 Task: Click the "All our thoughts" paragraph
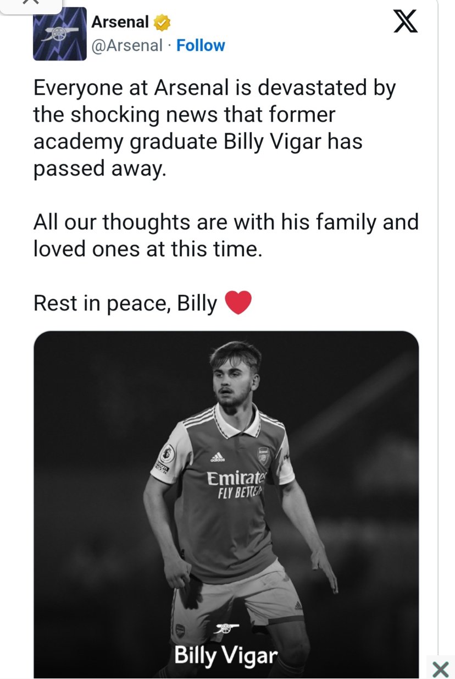(226, 236)
